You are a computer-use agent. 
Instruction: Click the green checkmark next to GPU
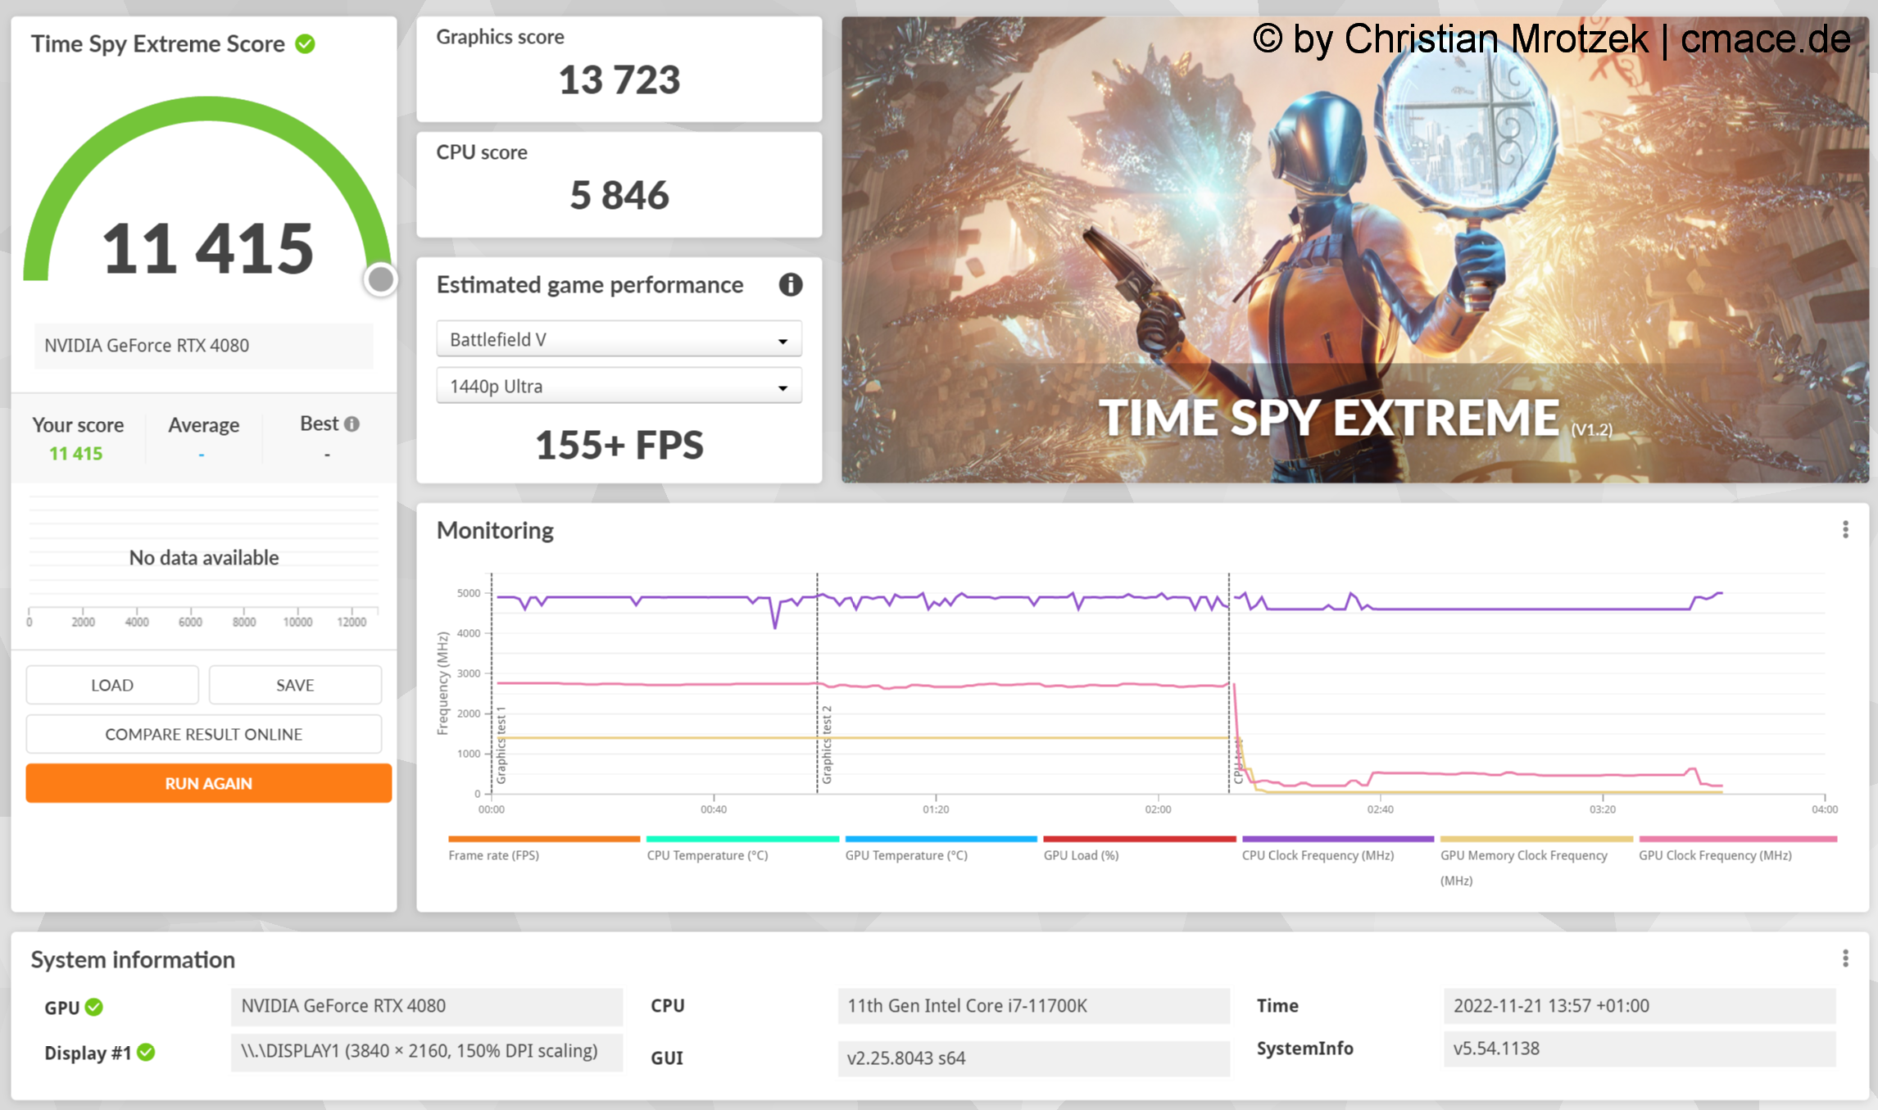click(x=94, y=1007)
